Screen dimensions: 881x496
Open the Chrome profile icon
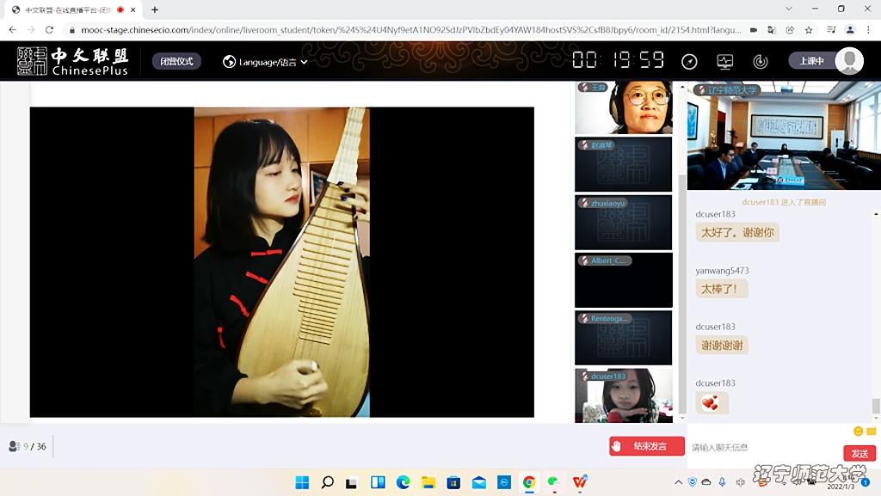(850, 30)
